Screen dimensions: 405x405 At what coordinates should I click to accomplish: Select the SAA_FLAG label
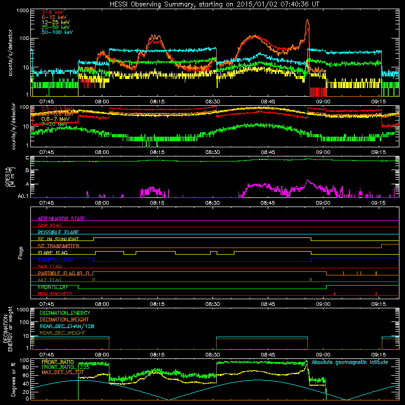click(x=50, y=266)
